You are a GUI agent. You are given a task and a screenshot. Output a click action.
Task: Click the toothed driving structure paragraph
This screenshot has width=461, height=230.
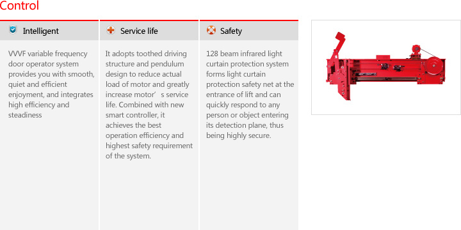coord(149,105)
